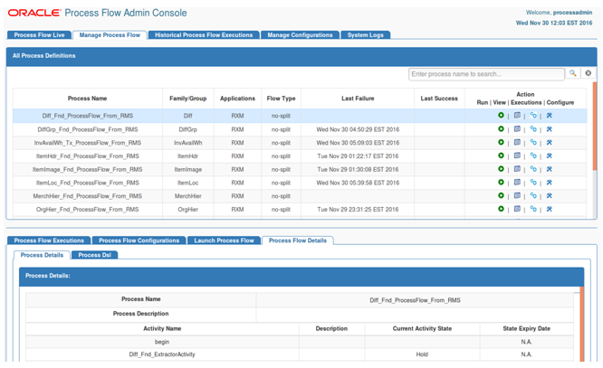Configure the Diff_Fnd_ProcessFlow_From_RMS process

tap(550, 115)
